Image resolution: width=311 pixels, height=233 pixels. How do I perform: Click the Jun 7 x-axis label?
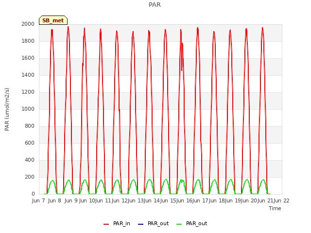(x=38, y=200)
